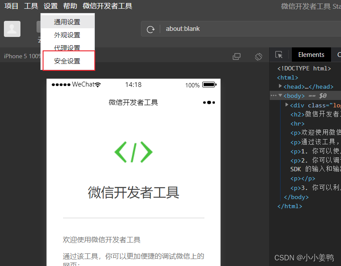The height and width of the screenshot is (266, 341).
Task: Select the <h2> element line
Action: (316, 114)
